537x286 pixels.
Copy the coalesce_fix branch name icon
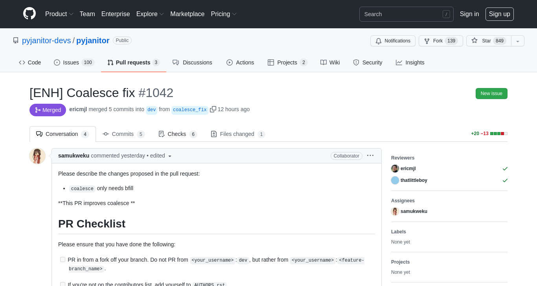coord(213,109)
